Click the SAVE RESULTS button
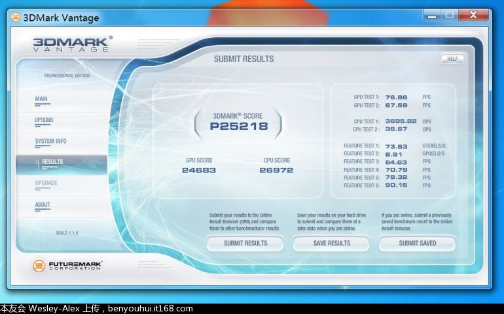Viewport: 504px width, 314px height. 331,243
